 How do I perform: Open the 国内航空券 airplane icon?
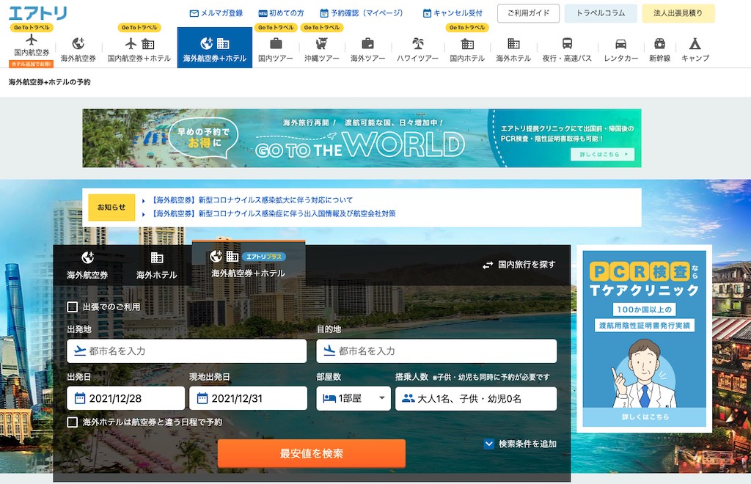click(32, 40)
